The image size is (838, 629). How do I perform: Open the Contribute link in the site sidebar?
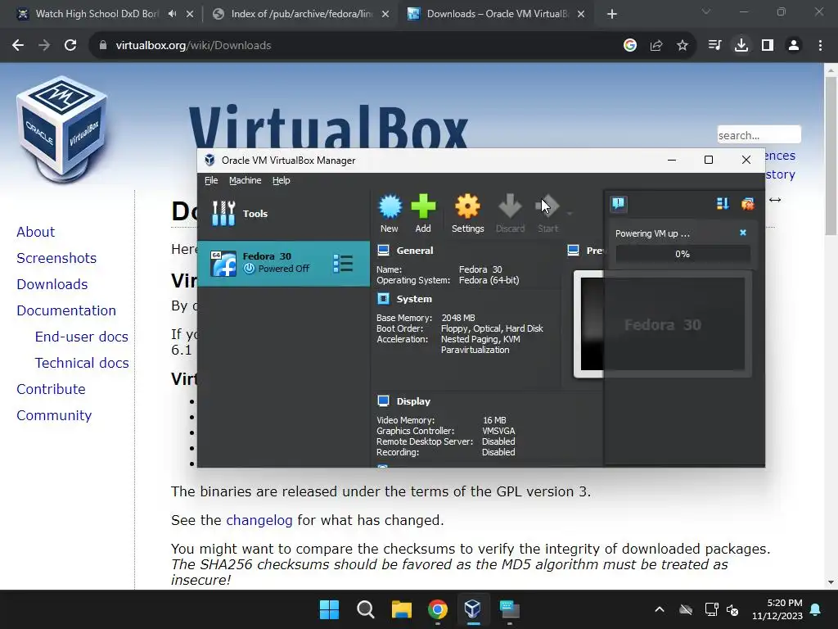(51, 389)
